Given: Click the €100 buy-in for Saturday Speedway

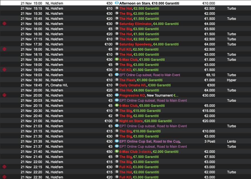Looking at the screenshot, I should 109,44.
